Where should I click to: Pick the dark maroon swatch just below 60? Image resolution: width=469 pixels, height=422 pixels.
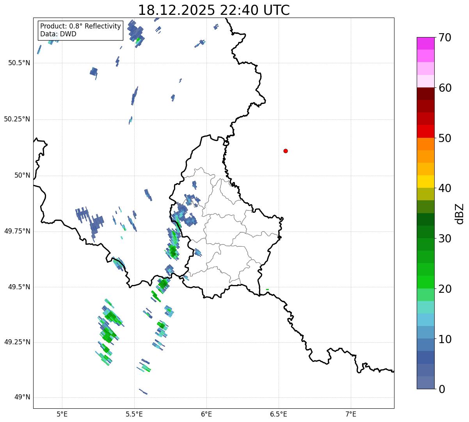point(425,94)
